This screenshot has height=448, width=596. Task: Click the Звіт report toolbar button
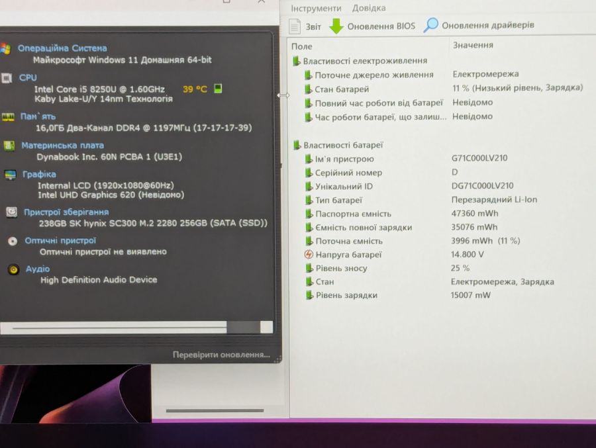coord(305,26)
